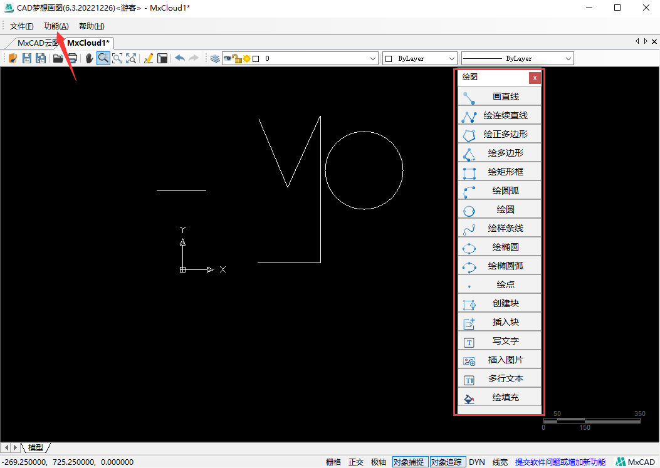Viewport: 660px width, 468px height.
Task: Select 绘正多边形 regular polygon tool
Action: 499,134
